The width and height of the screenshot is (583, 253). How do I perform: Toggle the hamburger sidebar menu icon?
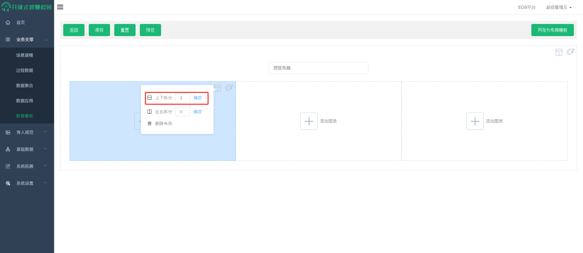click(60, 7)
